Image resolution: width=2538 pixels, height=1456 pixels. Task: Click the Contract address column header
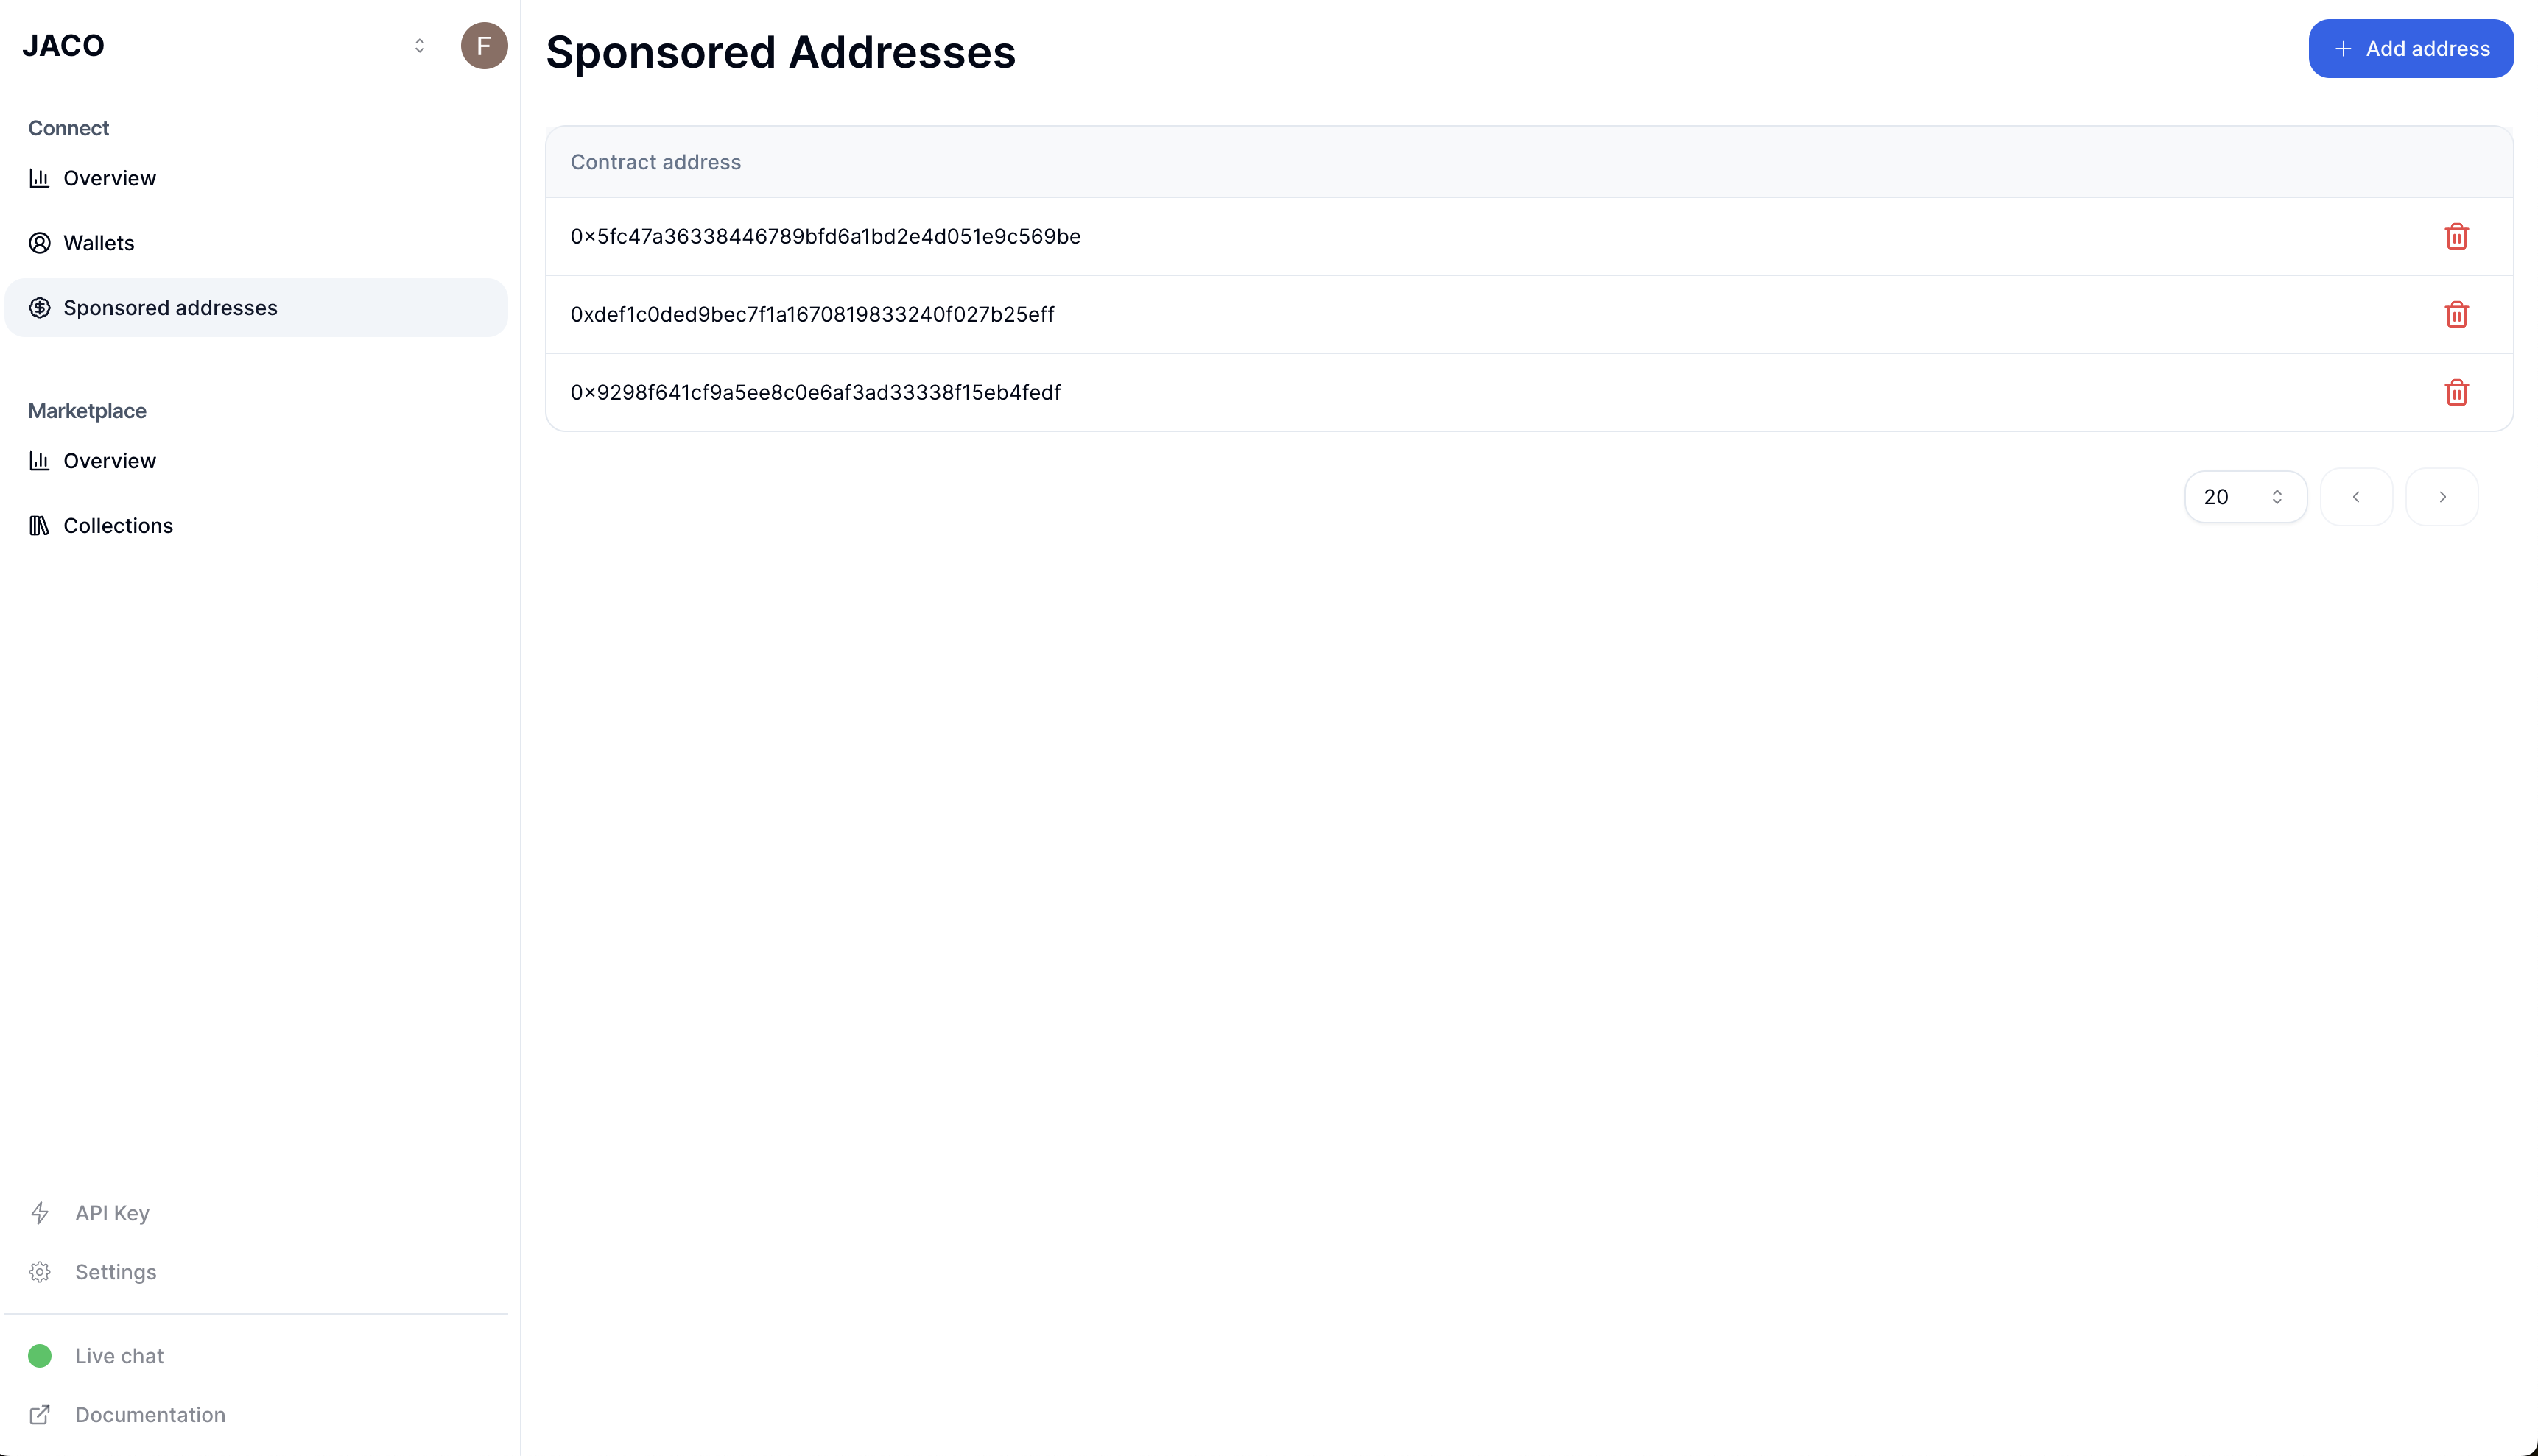point(655,162)
